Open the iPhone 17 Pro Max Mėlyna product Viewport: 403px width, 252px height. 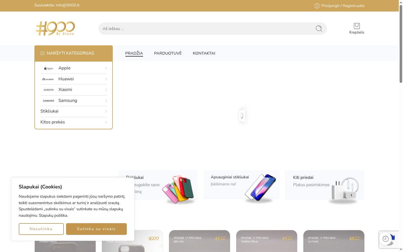(199, 241)
